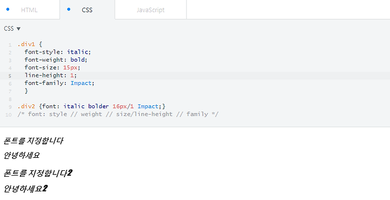Click first output text 폰트를 지정합니다
Screen dimensions: 390x200
coord(34,141)
